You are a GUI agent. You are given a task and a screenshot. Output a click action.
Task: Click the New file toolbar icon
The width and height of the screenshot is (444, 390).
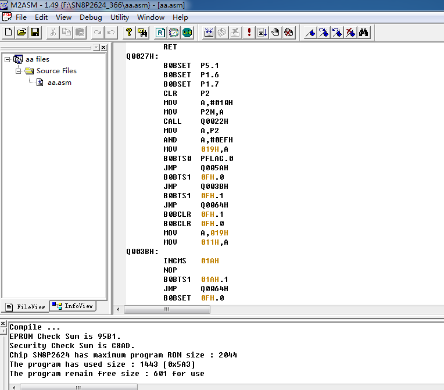click(8, 32)
